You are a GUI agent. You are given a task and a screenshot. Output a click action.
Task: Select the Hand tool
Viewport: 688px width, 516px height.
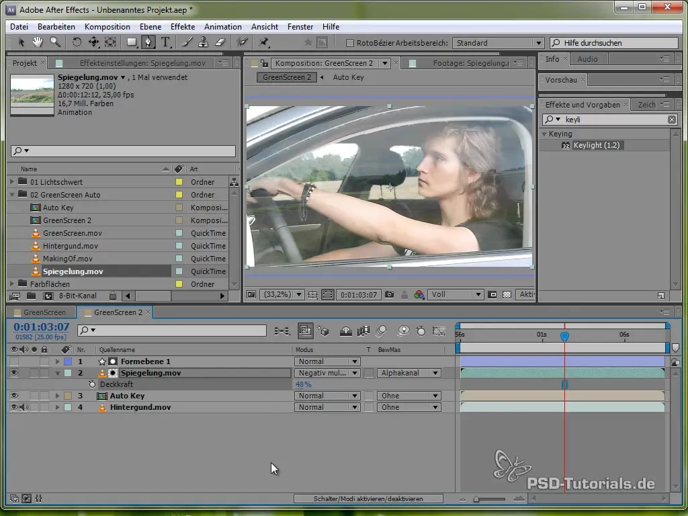pyautogui.click(x=38, y=42)
